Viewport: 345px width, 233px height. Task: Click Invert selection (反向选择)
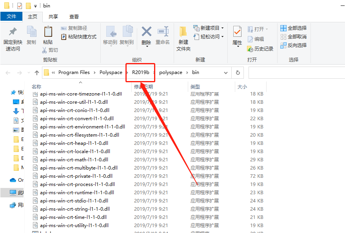coord(294,45)
